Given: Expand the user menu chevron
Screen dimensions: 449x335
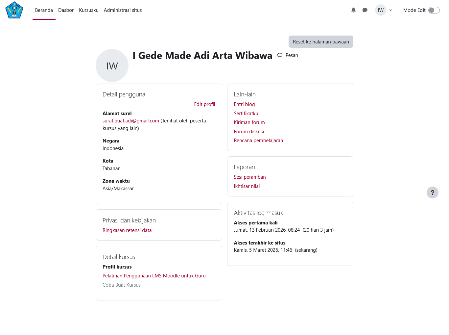Looking at the screenshot, I should coord(390,10).
